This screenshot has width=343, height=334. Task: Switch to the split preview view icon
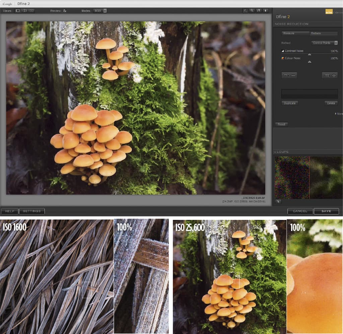25,10
